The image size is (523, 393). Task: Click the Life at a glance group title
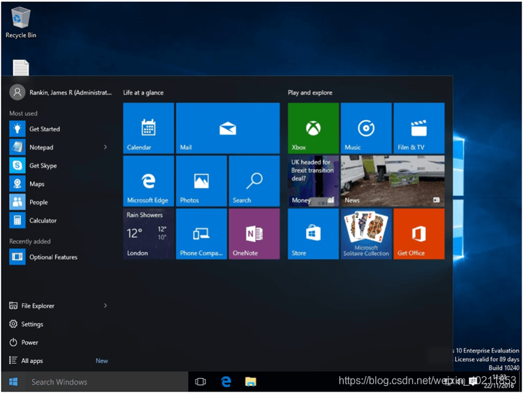143,93
